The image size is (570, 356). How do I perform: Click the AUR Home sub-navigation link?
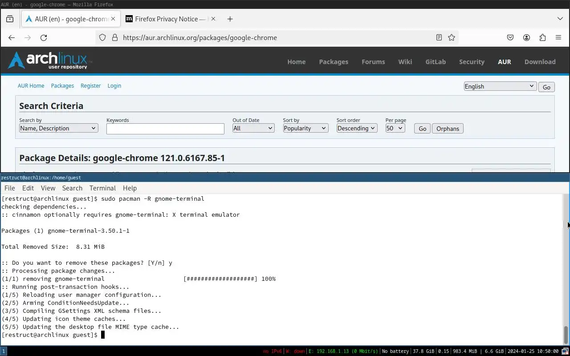pos(31,85)
